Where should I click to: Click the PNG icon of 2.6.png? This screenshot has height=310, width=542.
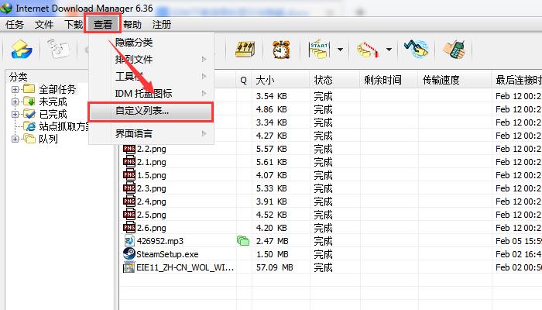pyautogui.click(x=129, y=228)
